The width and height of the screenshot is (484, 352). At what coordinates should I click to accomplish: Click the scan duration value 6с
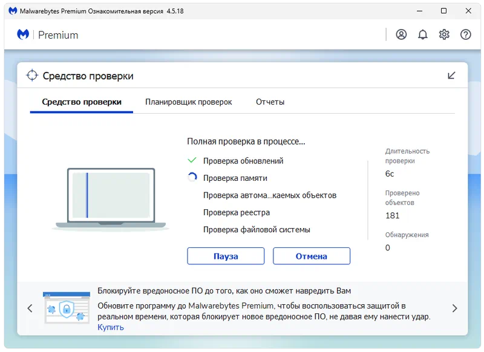(x=390, y=174)
